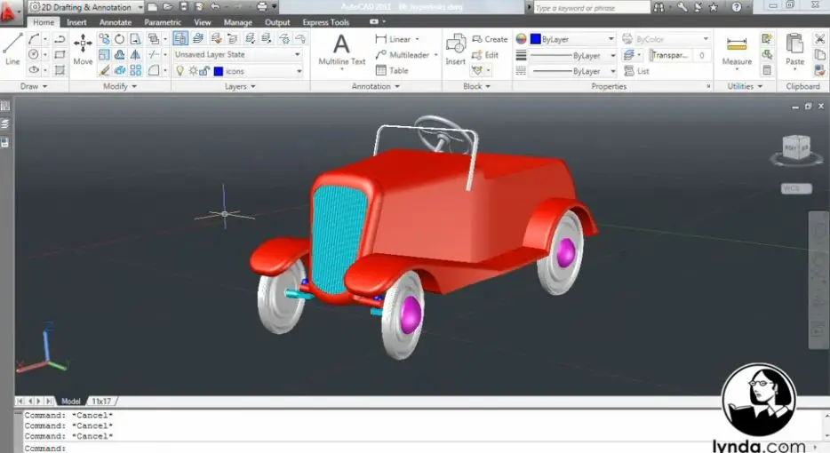Viewport: 830px width, 453px height.
Task: Open the Multiline Text tool
Action: point(342,49)
